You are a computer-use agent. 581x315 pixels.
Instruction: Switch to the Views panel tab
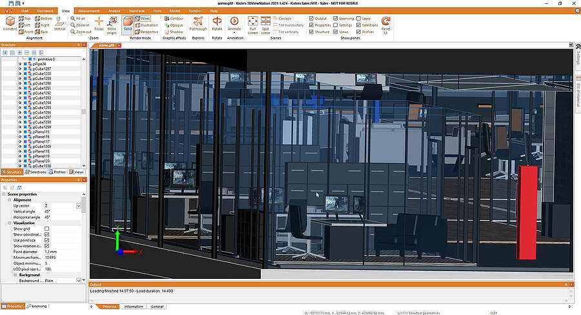click(x=77, y=172)
